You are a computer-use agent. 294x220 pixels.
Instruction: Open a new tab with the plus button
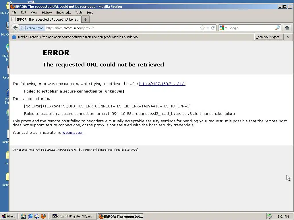pos(86,19)
